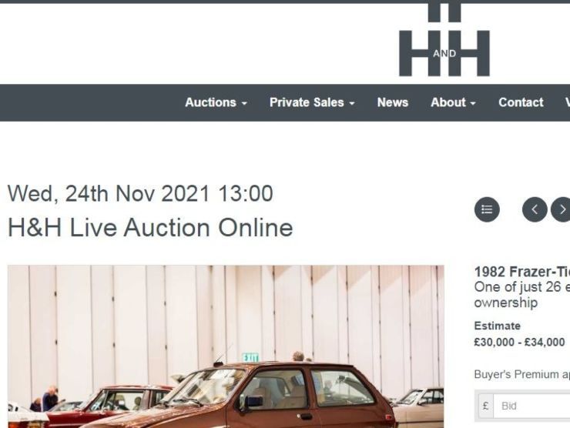Go to the previous lot arrow
Image resolution: width=570 pixels, height=428 pixels.
pos(535,209)
